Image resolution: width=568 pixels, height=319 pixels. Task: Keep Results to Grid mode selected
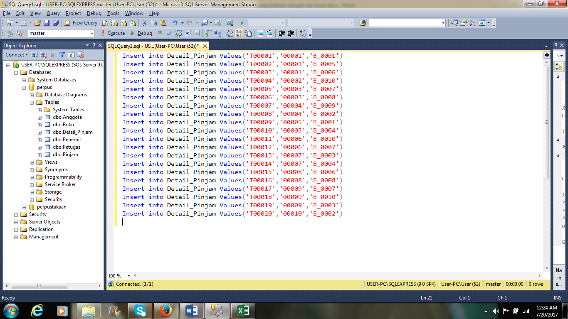[240, 33]
